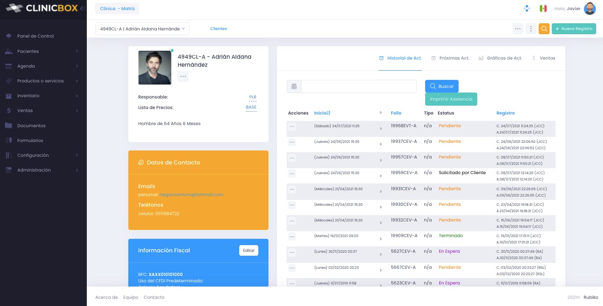The width and height of the screenshot is (603, 306).
Task: Click the date search input field
Action: click(x=359, y=86)
